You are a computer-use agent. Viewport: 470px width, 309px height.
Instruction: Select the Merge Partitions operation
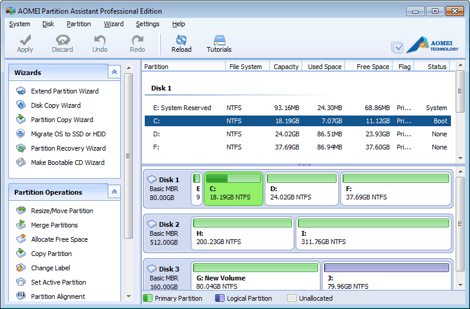[54, 225]
